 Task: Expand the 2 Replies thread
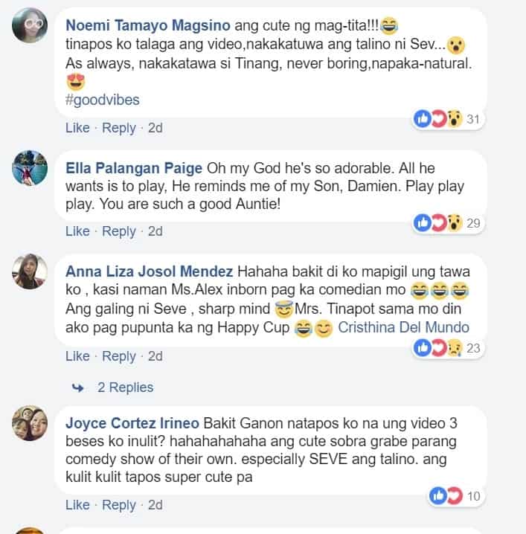(126, 387)
